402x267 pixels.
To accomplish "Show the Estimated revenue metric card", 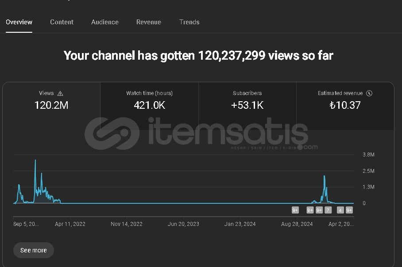I will click(345, 106).
